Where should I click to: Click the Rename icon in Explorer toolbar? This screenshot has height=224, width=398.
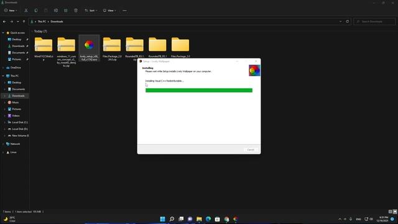pyautogui.click(x=56, y=11)
